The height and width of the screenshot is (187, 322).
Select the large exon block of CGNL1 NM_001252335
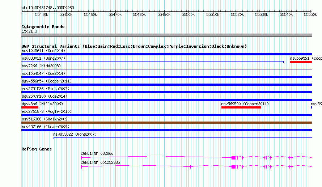pyautogui.click(x=233, y=167)
